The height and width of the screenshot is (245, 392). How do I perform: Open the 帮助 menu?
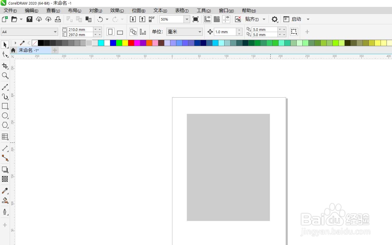pyautogui.click(x=249, y=11)
